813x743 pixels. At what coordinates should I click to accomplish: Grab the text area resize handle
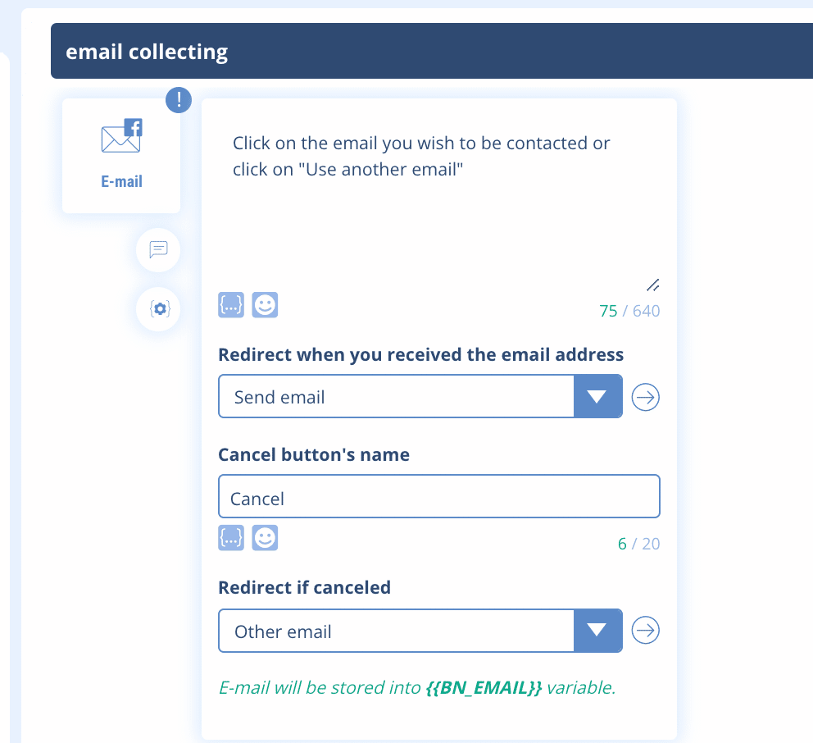pos(652,285)
